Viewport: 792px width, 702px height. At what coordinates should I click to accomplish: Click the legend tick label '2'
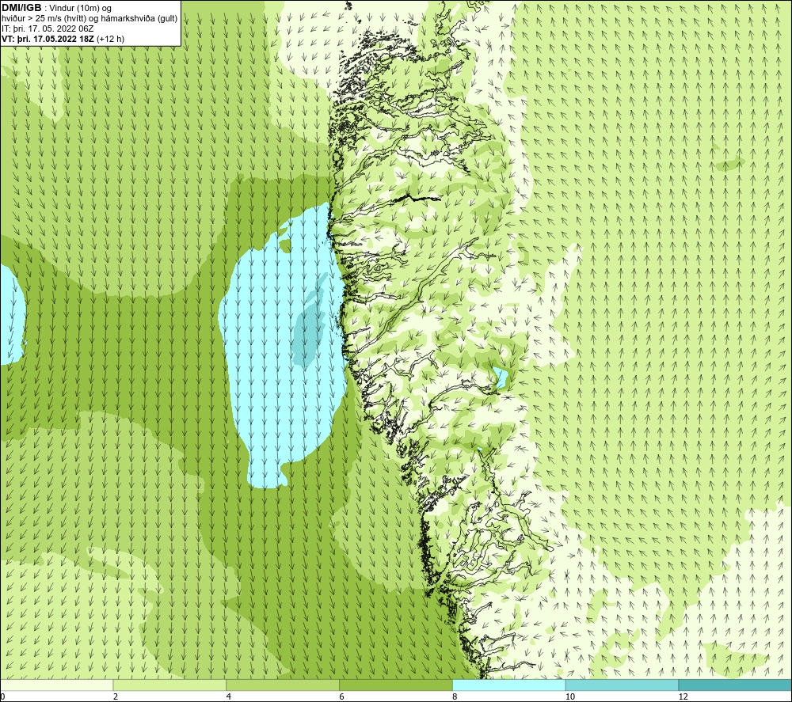116,696
